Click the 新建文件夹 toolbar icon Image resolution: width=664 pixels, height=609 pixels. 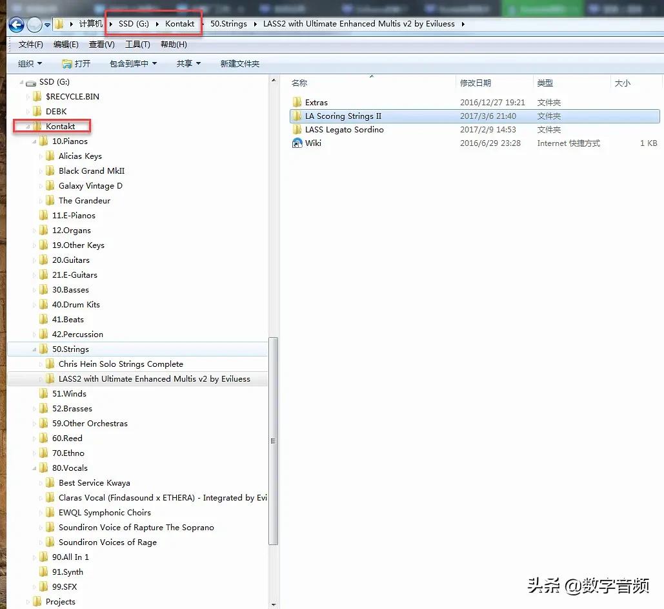[x=239, y=64]
